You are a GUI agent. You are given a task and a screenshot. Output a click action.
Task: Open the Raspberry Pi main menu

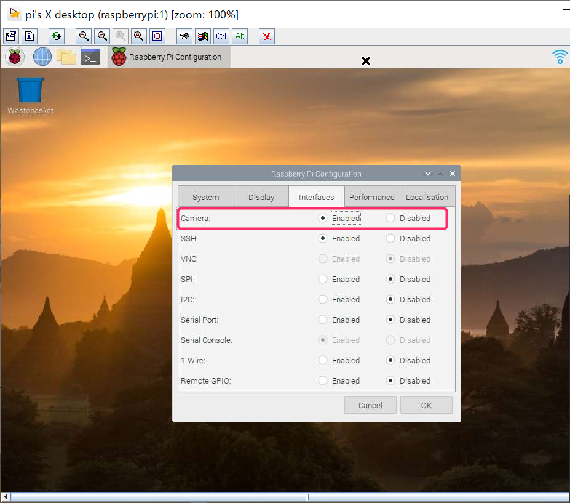point(15,57)
